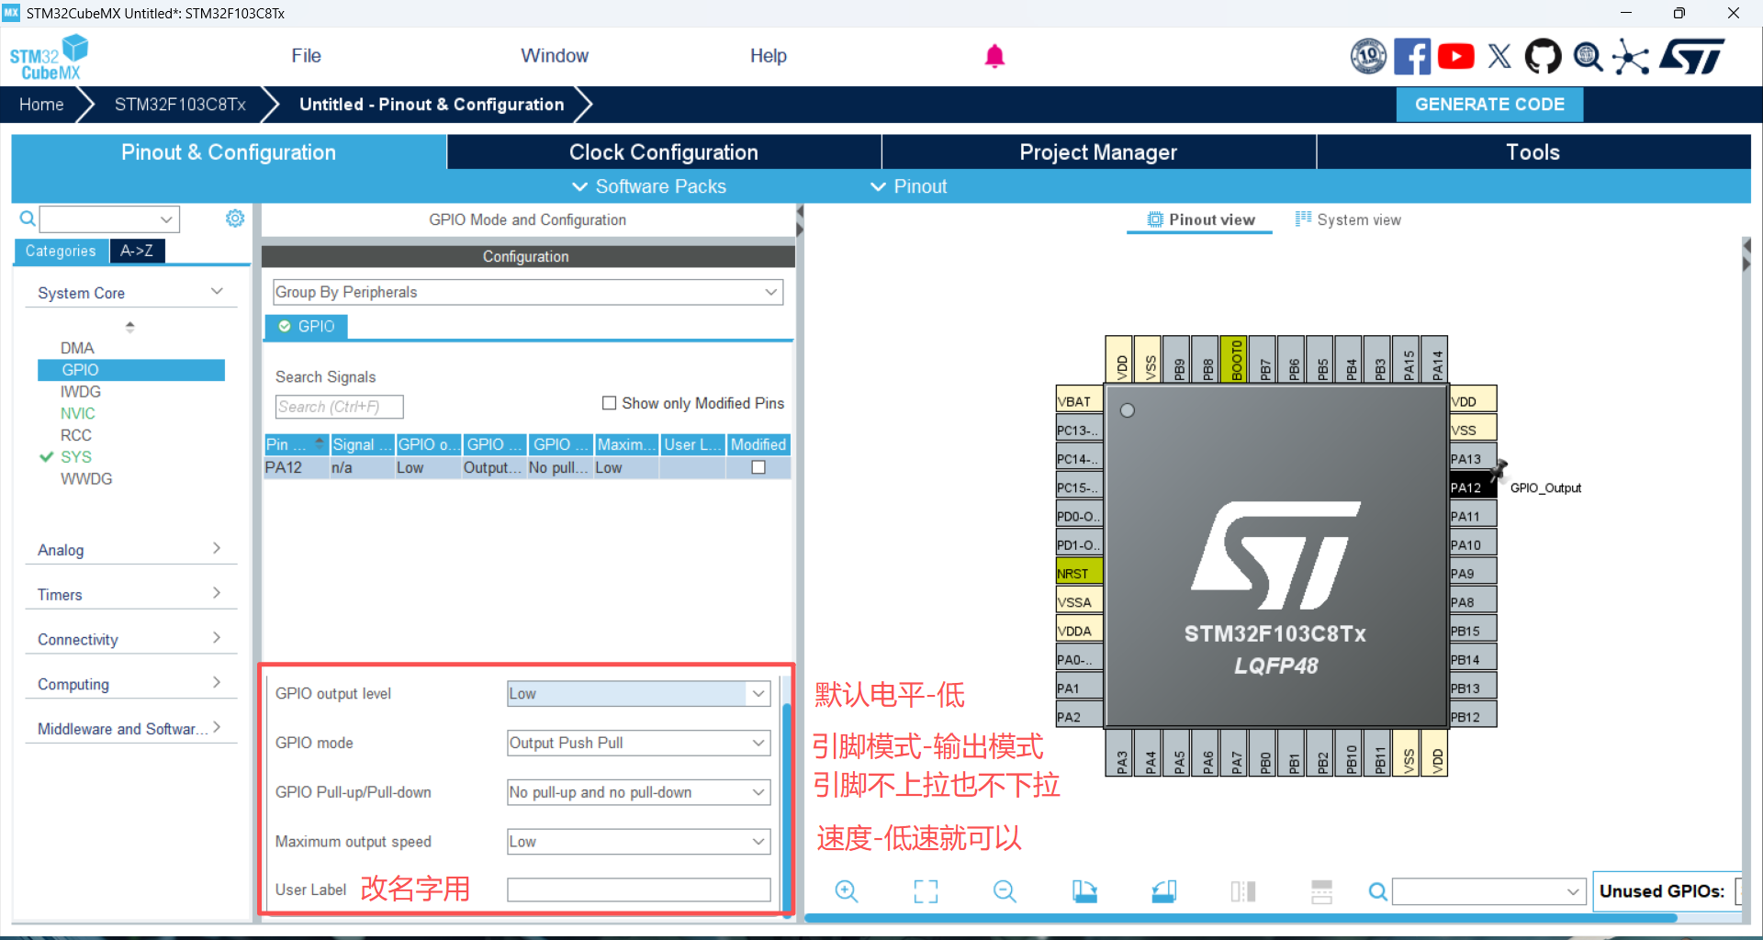Click the stacked rows layout icon
Screen dimensions: 1763x940
coord(1322,891)
